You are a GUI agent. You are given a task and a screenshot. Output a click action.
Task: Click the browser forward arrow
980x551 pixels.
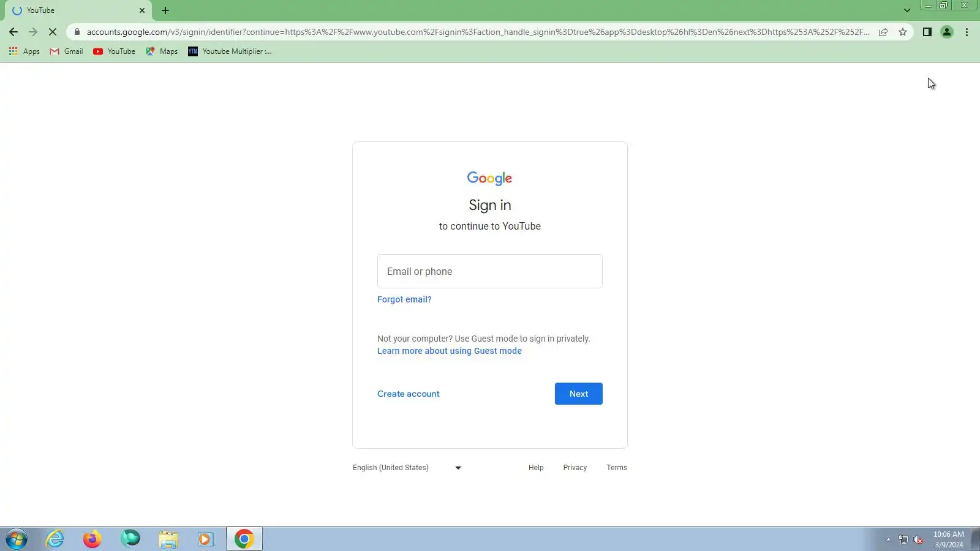pos(33,32)
